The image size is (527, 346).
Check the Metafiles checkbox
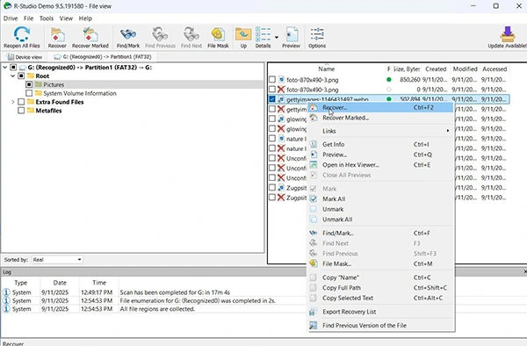[21, 111]
